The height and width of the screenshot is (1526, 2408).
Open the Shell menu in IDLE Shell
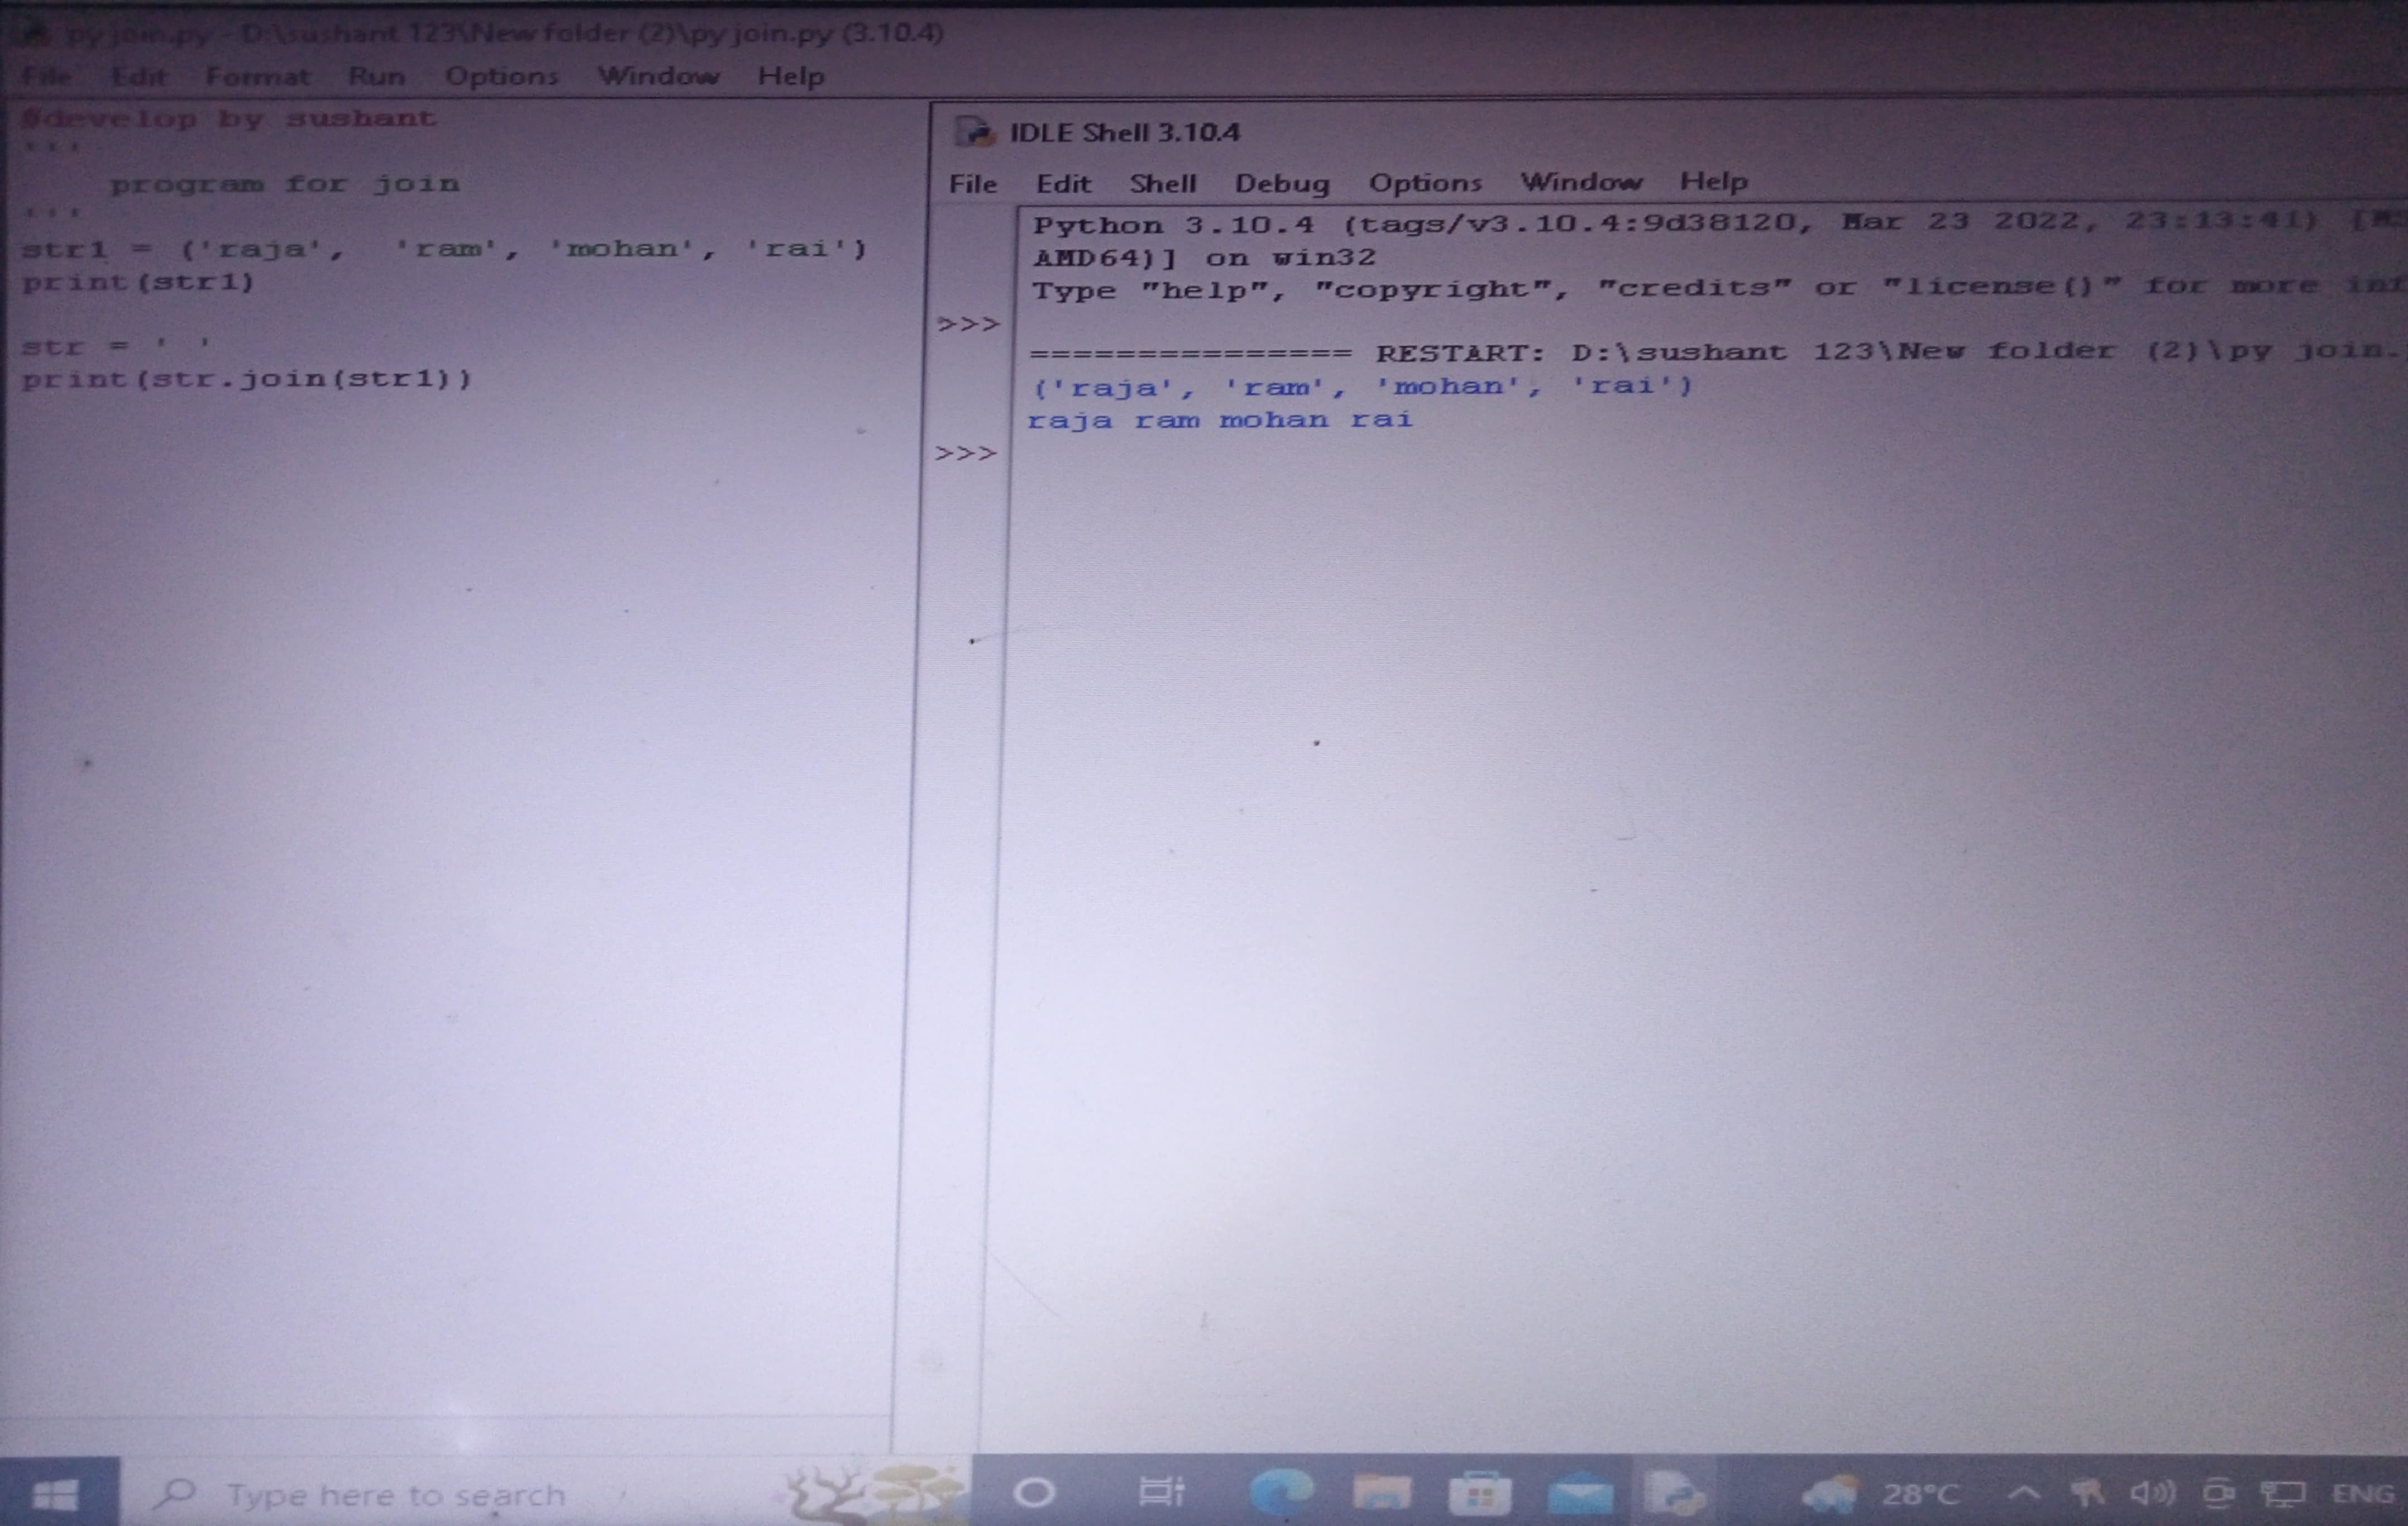[x=1162, y=183]
